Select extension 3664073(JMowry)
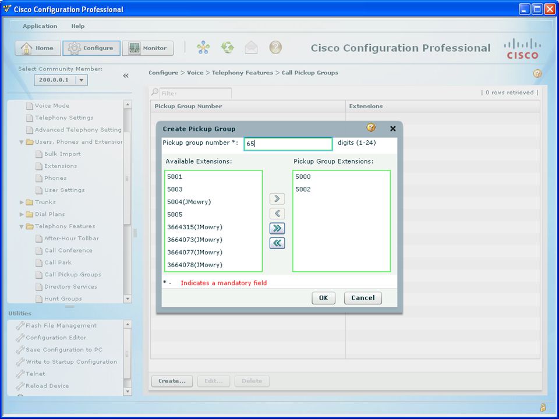This screenshot has height=419, width=559. pyautogui.click(x=213, y=240)
